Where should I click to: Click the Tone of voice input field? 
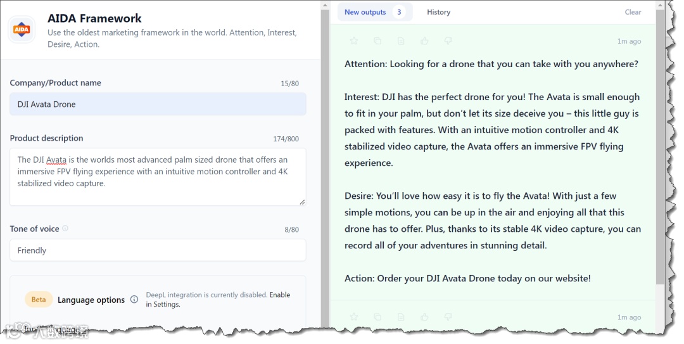158,250
